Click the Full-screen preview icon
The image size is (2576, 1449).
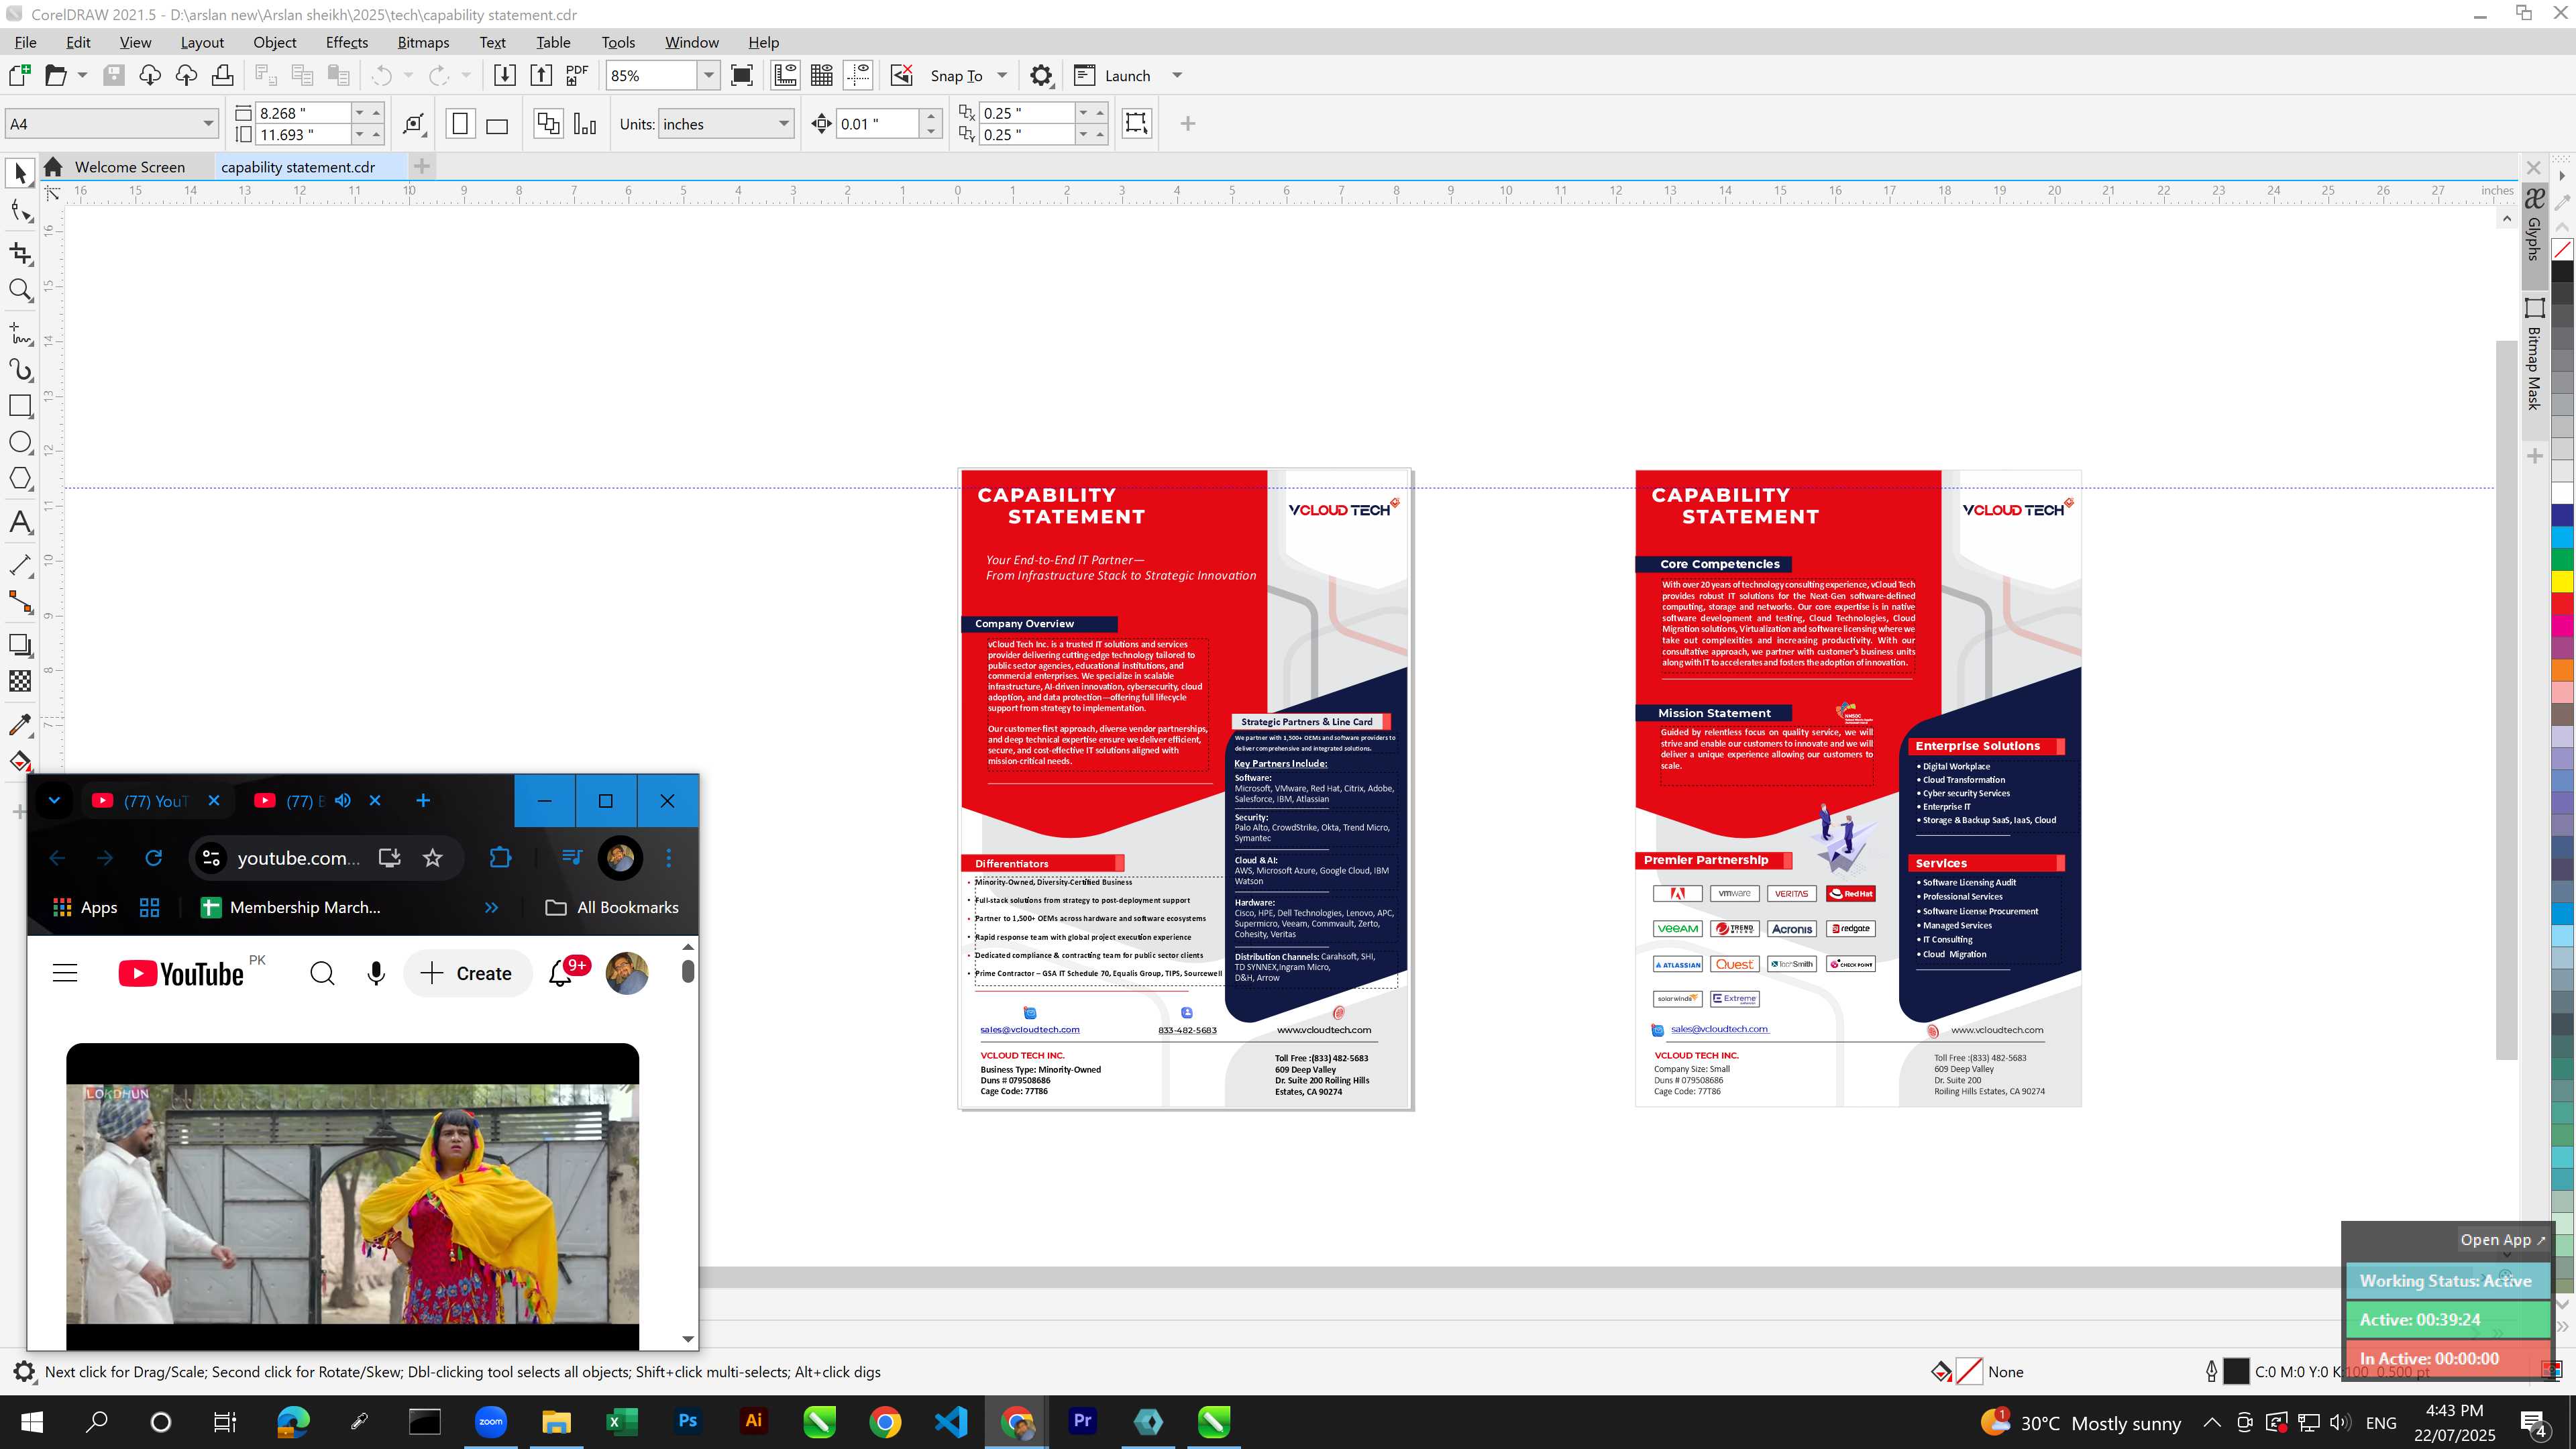click(x=742, y=75)
